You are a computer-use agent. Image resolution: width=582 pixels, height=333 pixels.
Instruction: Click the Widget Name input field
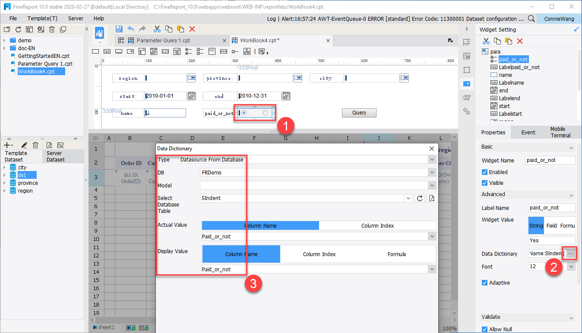pyautogui.click(x=550, y=160)
